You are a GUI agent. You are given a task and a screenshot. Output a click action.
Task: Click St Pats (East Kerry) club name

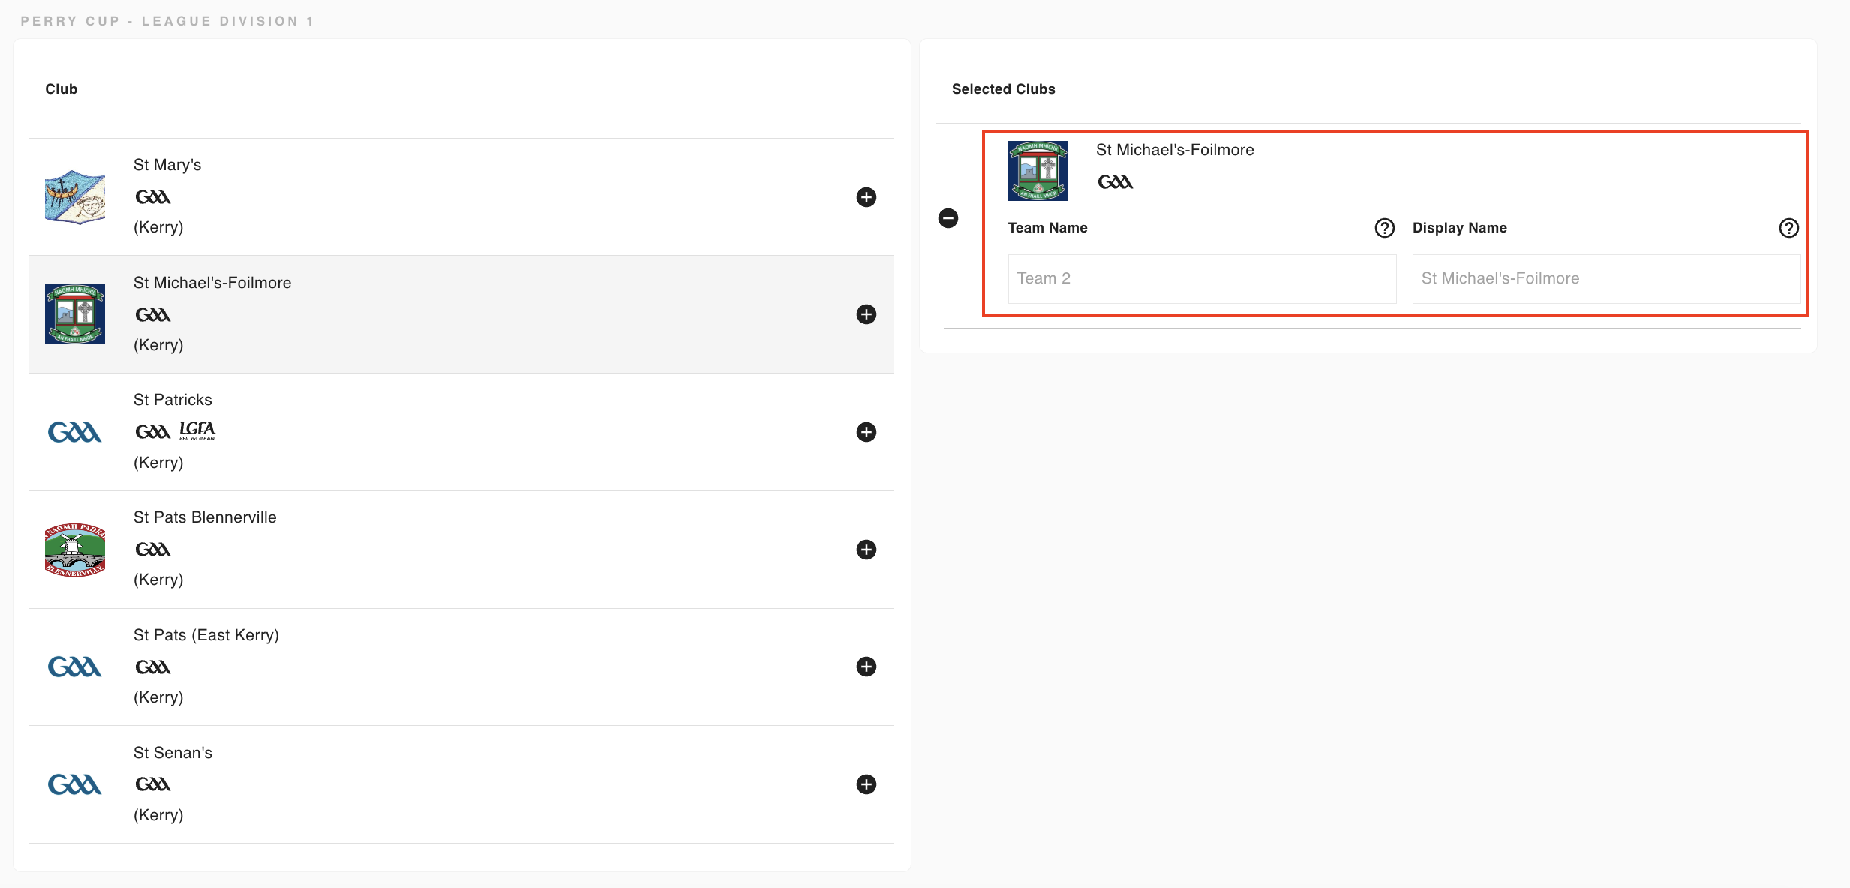click(206, 635)
